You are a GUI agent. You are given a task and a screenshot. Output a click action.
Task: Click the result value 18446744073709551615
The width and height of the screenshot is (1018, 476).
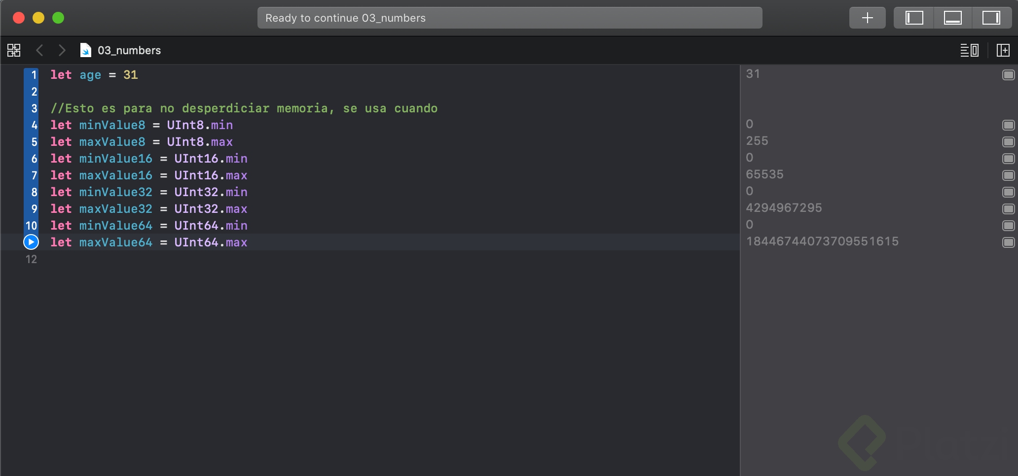click(x=822, y=241)
